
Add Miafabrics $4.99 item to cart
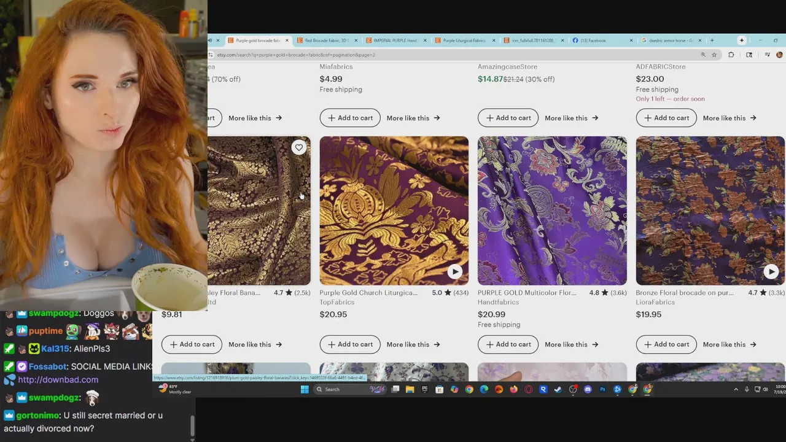point(350,118)
